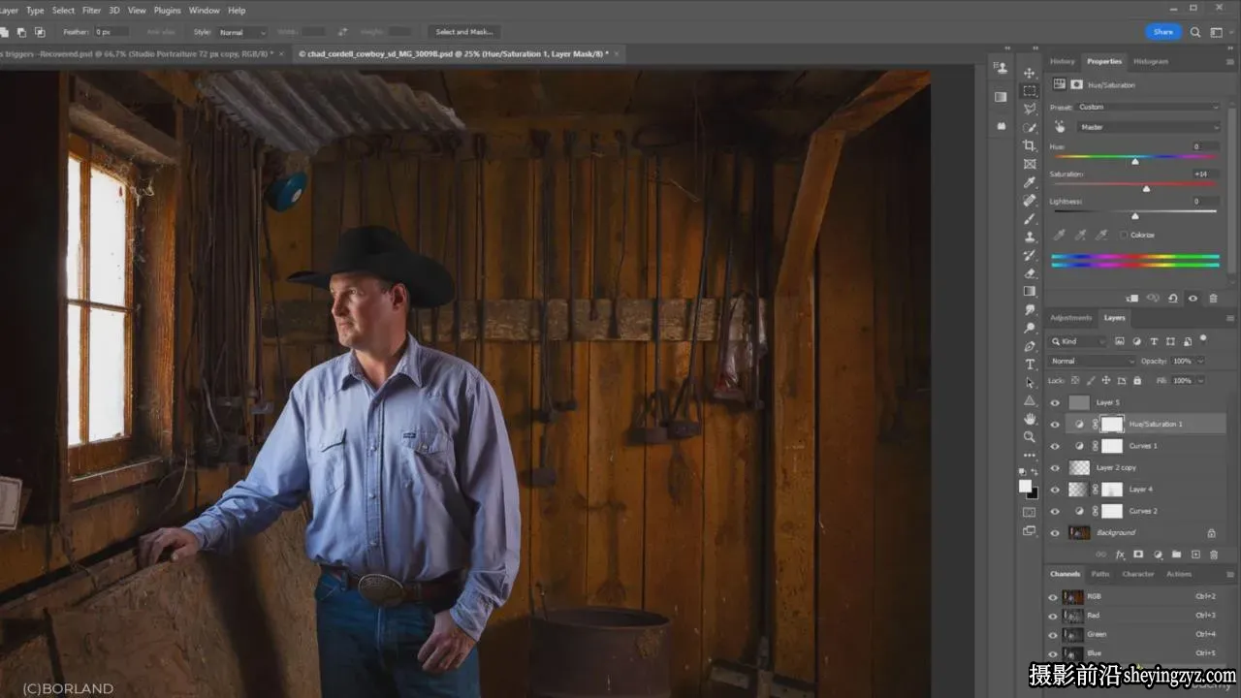The image size is (1241, 698).
Task: Open the blend mode dropdown showing Normal
Action: pyautogui.click(x=1093, y=361)
